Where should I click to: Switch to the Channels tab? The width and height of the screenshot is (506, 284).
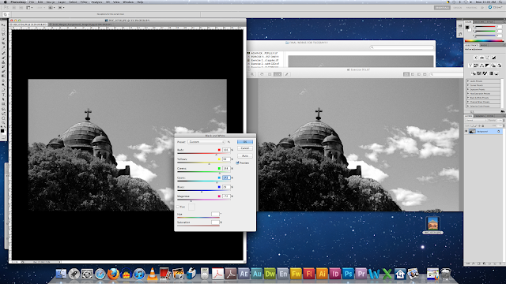[480, 116]
